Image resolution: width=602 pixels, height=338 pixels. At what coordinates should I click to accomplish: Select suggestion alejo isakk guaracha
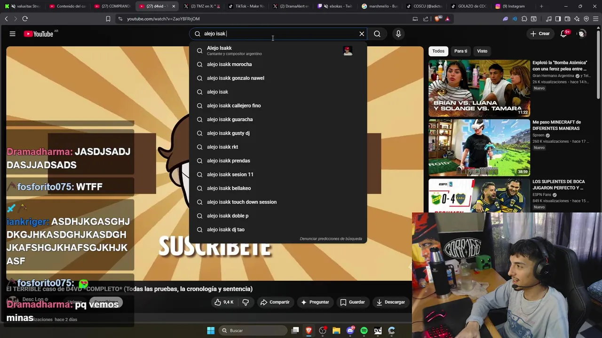point(277,119)
